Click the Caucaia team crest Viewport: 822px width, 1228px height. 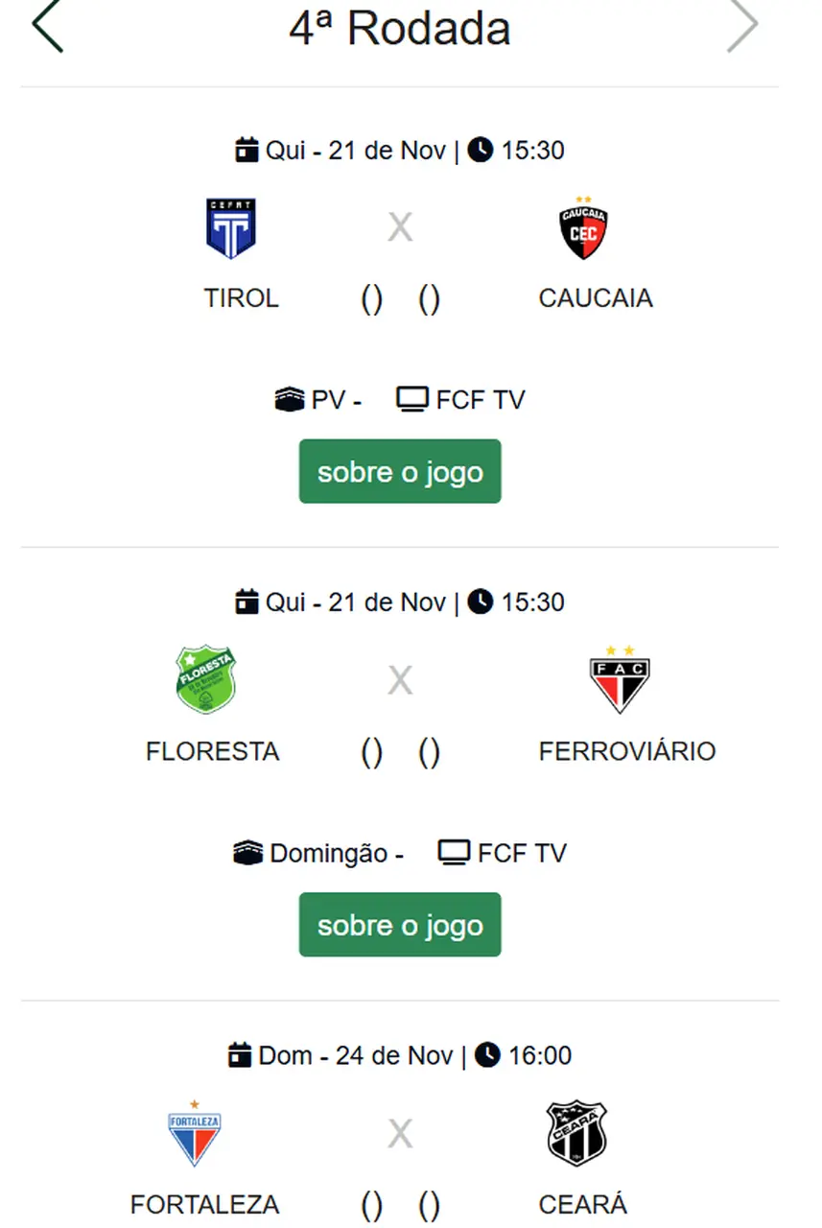coord(583,228)
